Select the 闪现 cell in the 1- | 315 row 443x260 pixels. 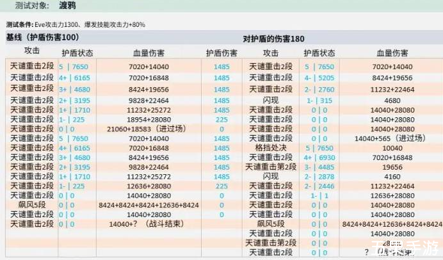pos(271,101)
